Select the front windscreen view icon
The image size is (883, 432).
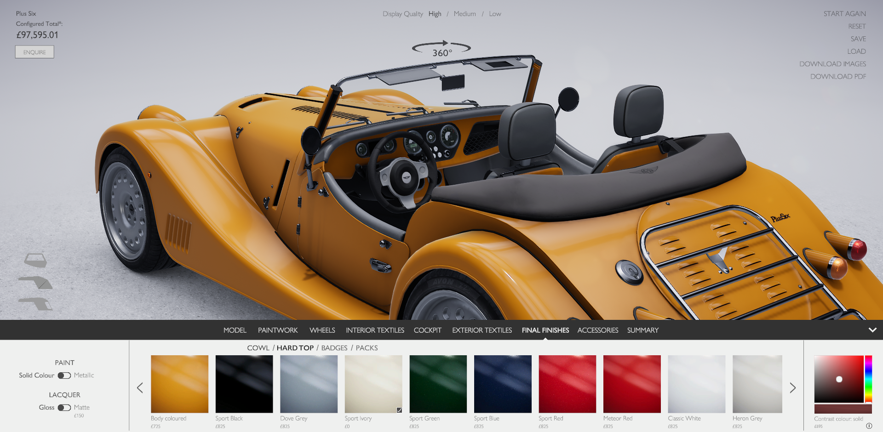point(35,260)
